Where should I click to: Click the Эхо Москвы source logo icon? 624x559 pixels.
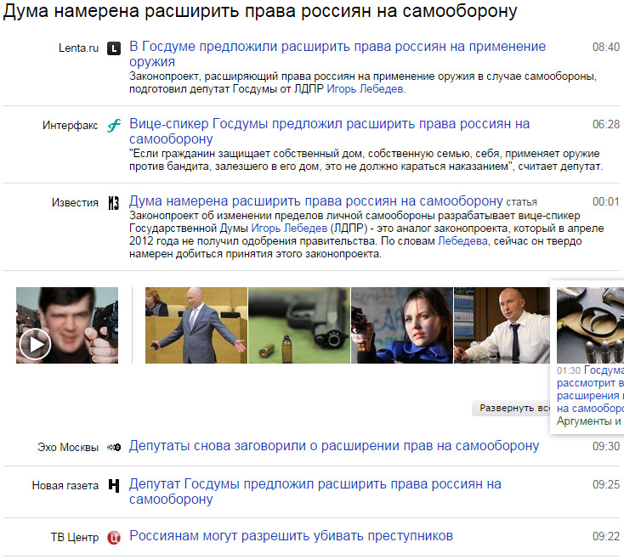point(114,447)
